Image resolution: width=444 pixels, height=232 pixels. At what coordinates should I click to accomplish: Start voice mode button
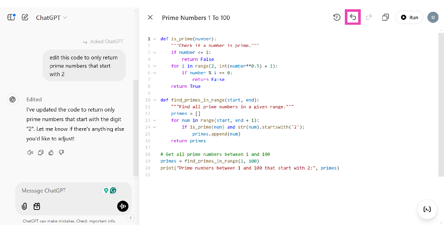pos(123,206)
